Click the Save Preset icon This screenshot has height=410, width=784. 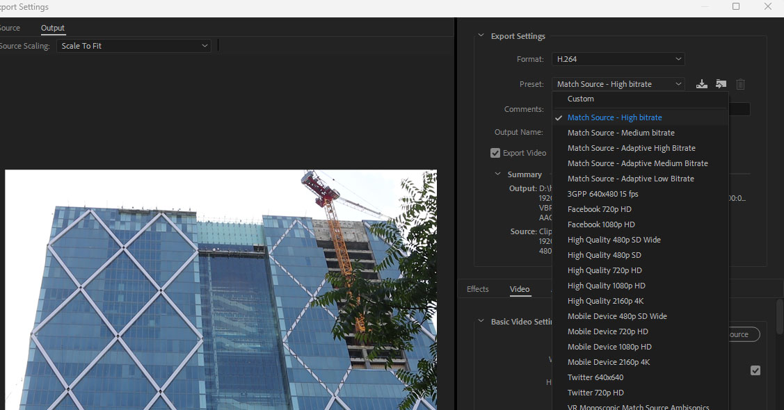coord(702,84)
